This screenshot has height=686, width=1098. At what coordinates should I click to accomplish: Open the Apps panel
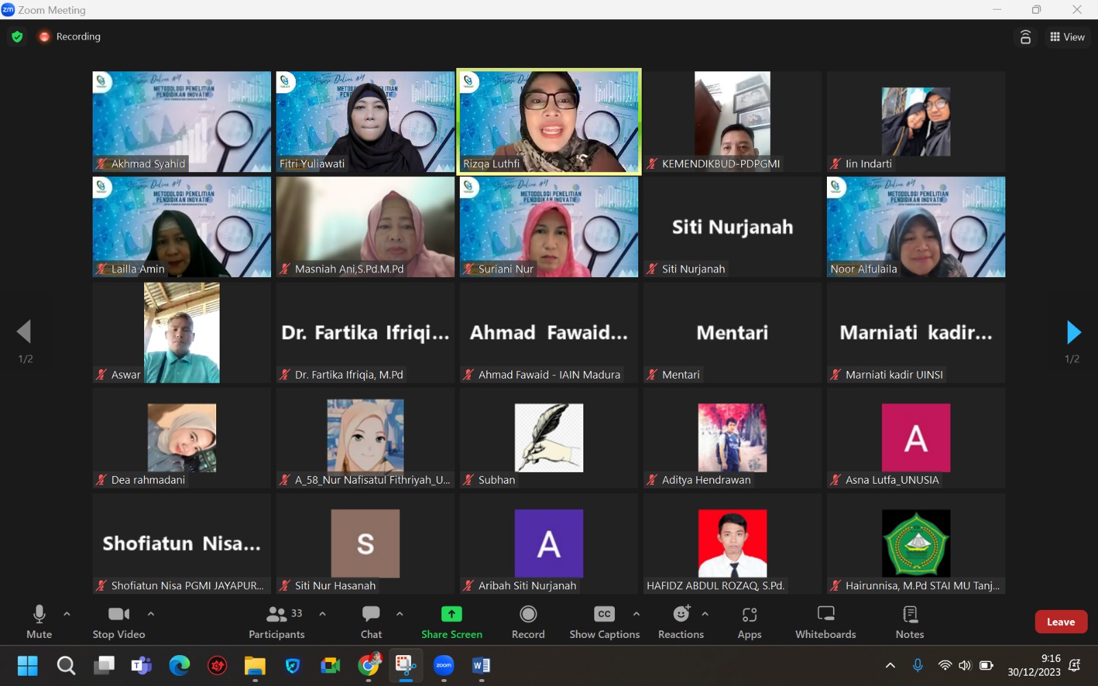pyautogui.click(x=749, y=622)
